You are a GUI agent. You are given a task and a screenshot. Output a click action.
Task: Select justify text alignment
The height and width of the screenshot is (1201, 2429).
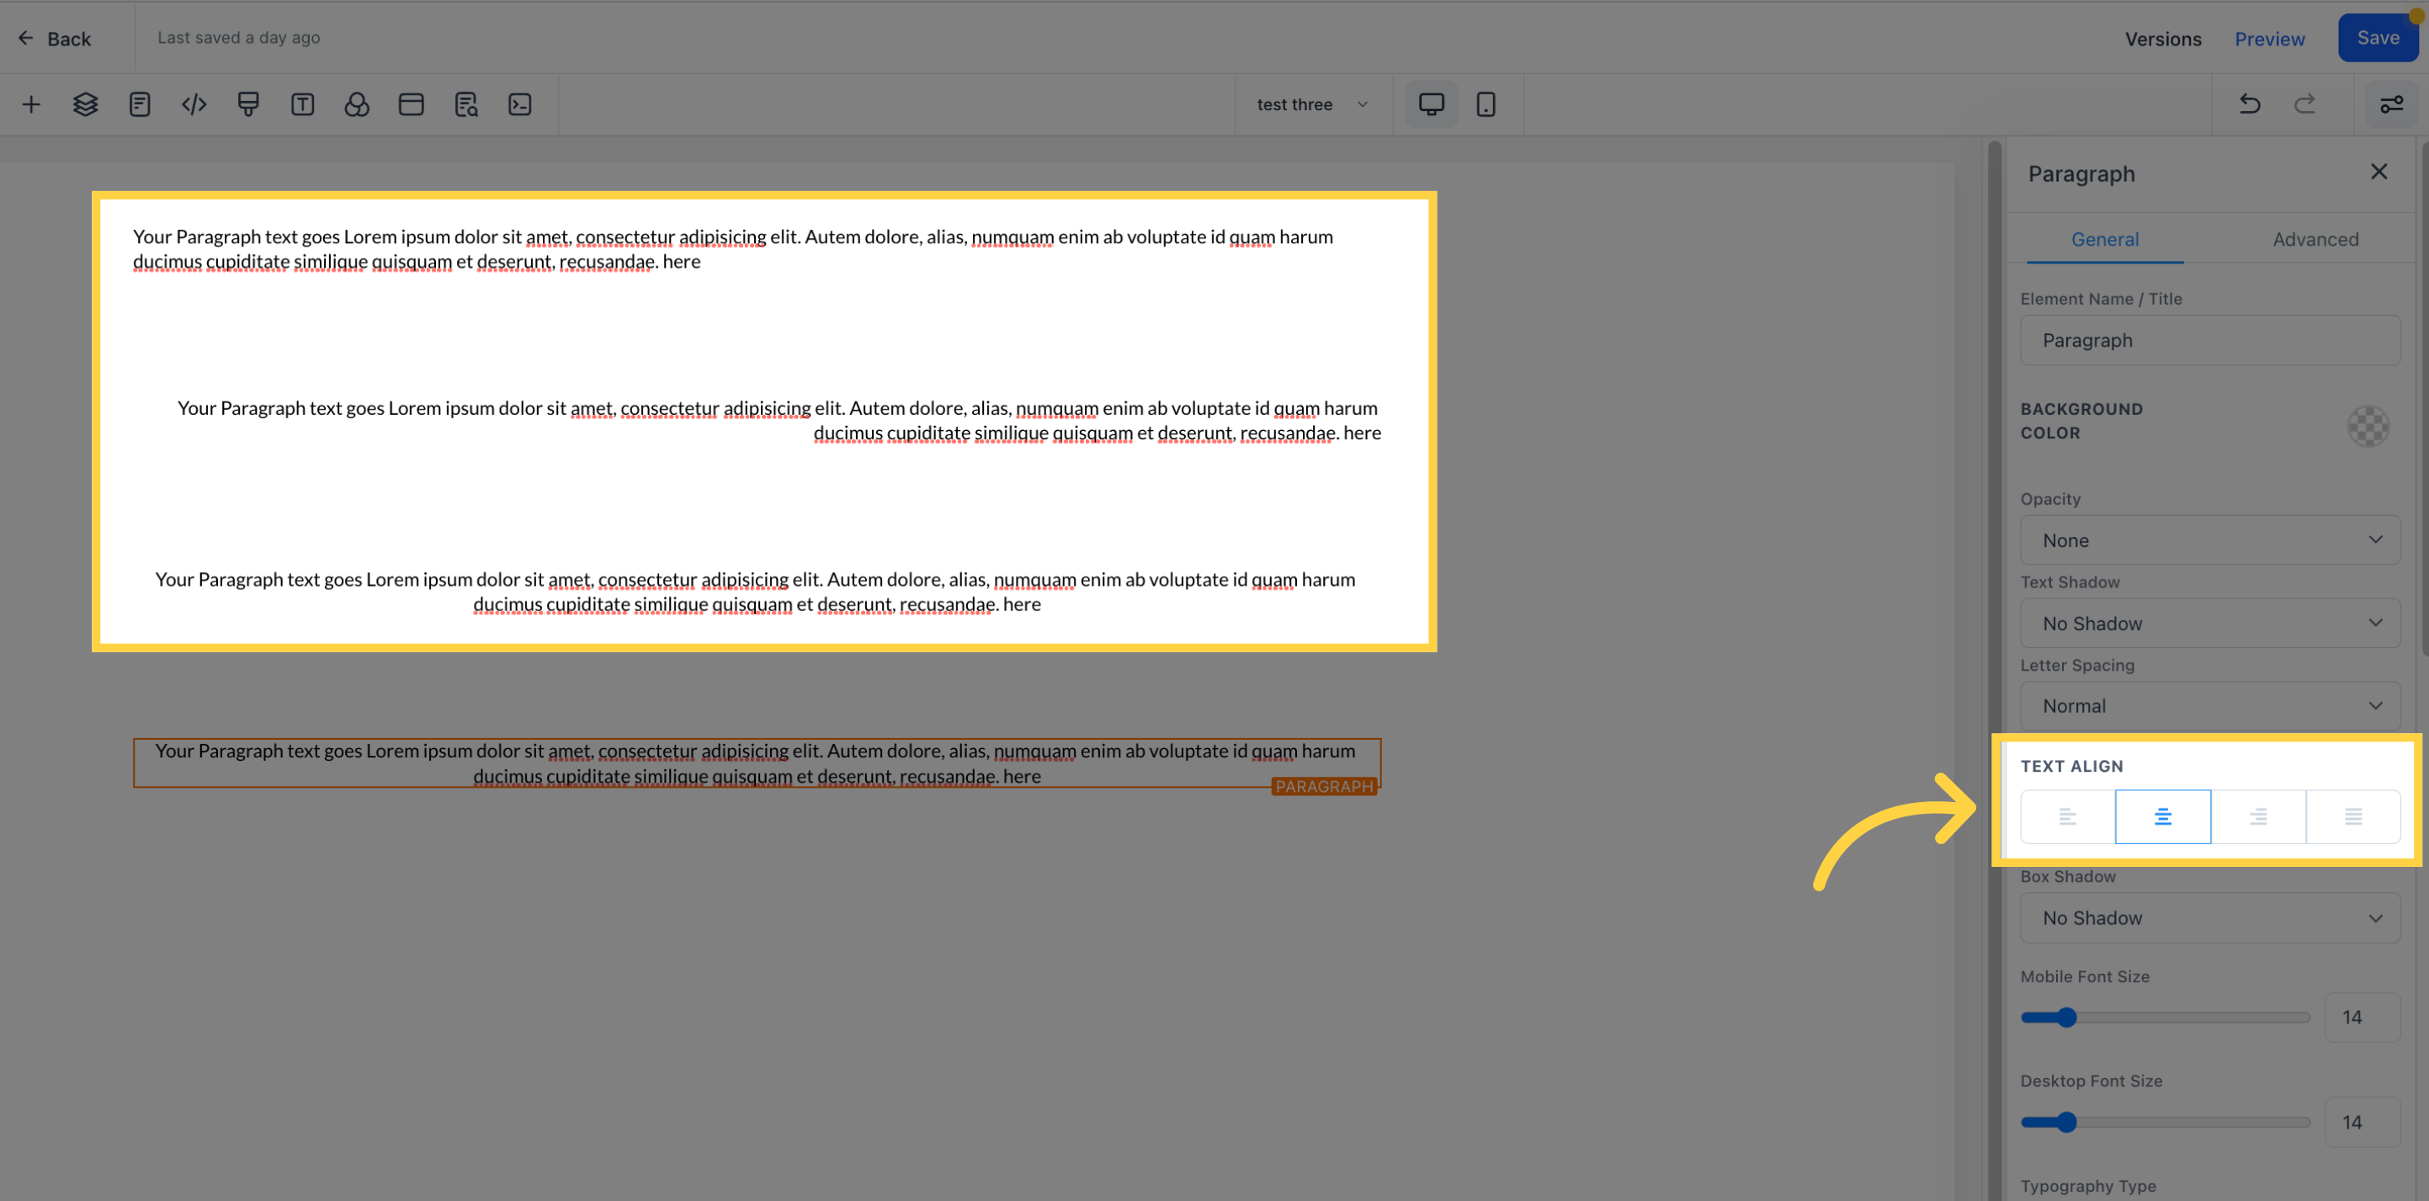point(2352,816)
